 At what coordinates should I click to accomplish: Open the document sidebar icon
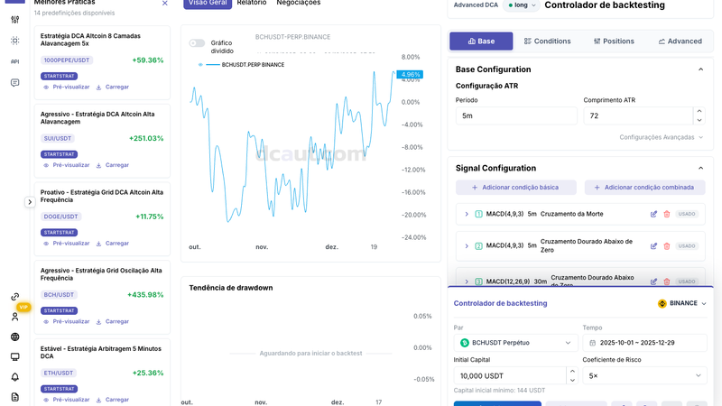(14, 397)
